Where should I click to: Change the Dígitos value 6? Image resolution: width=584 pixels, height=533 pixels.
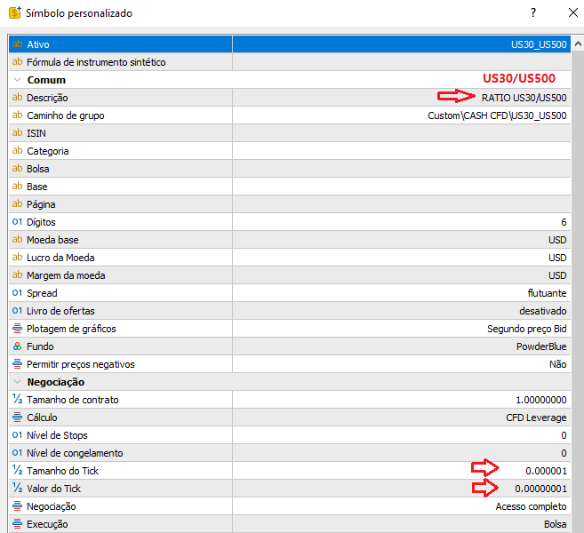[x=564, y=222]
